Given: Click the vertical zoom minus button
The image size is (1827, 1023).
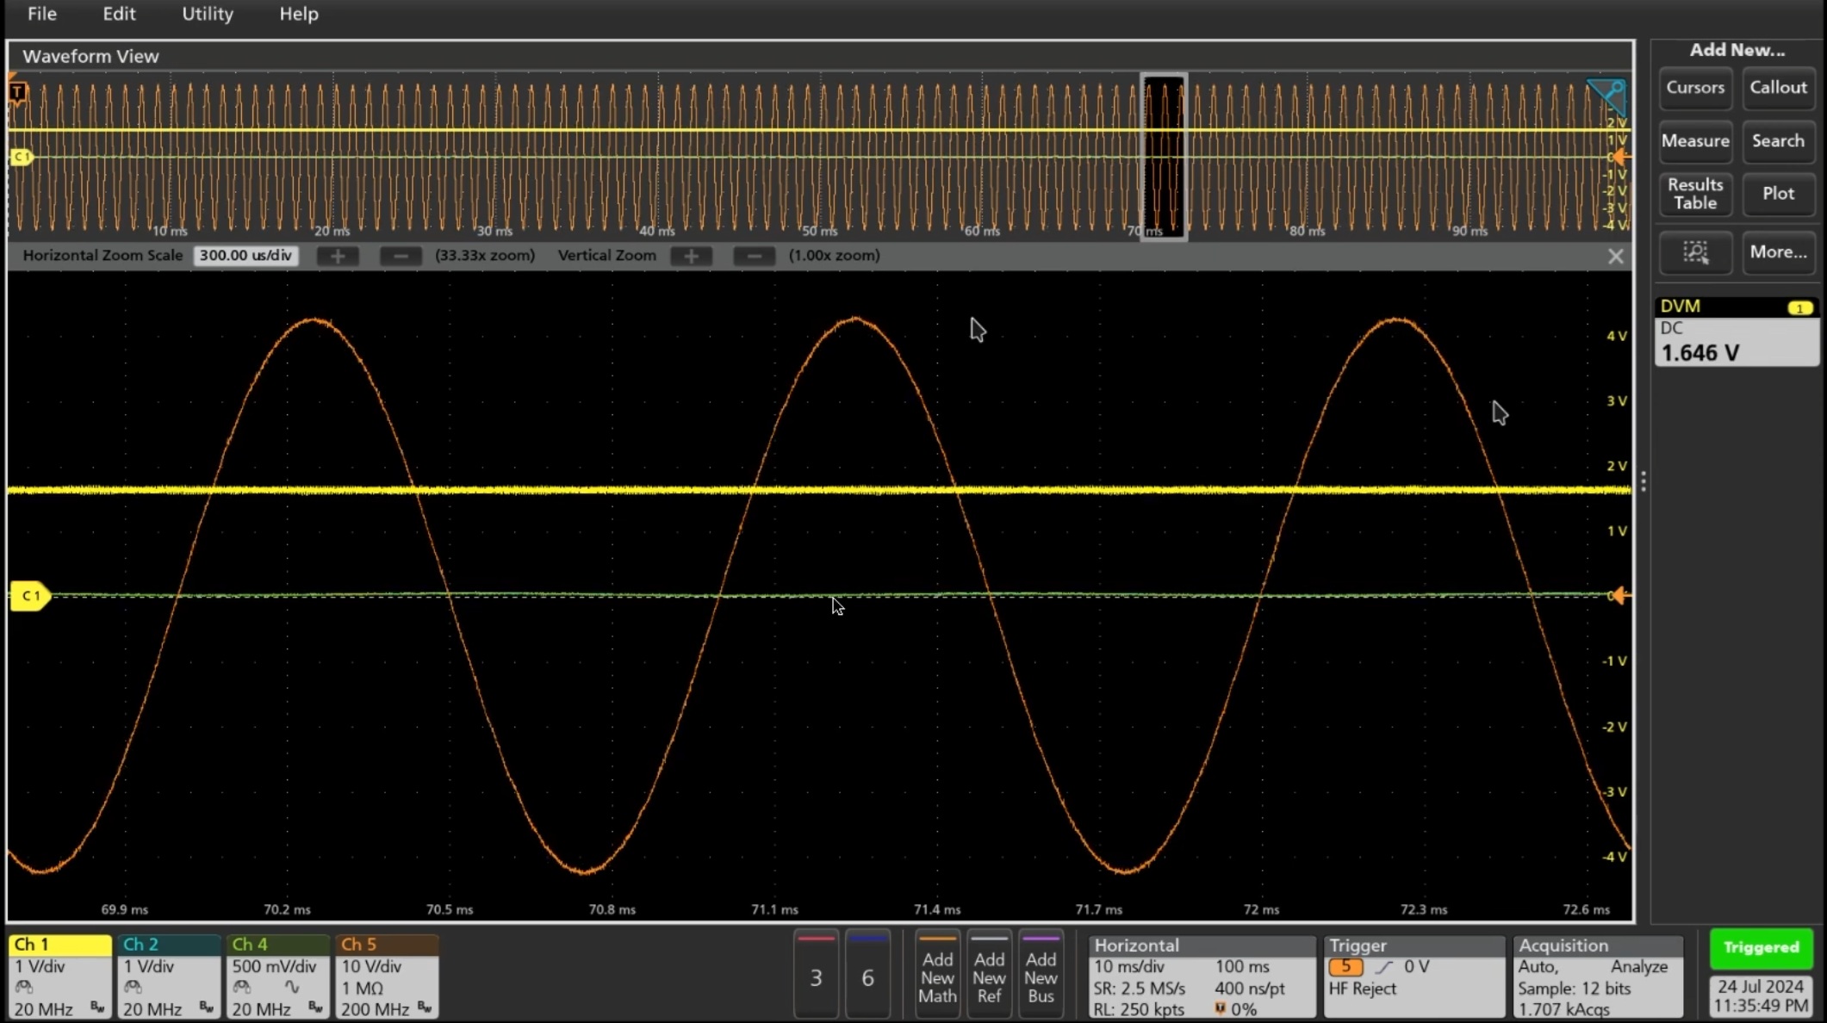Looking at the screenshot, I should tap(754, 256).
